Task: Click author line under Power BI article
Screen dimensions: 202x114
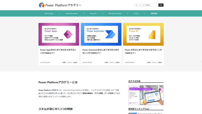Action: (x=154, y=63)
